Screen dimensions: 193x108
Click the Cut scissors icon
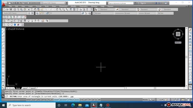point(29,9)
